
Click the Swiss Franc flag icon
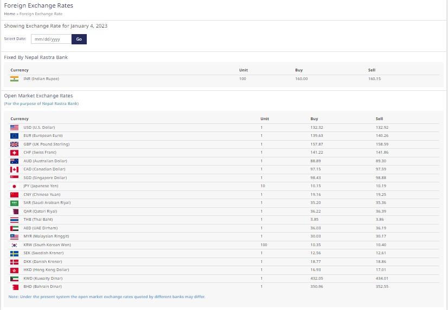tap(14, 153)
